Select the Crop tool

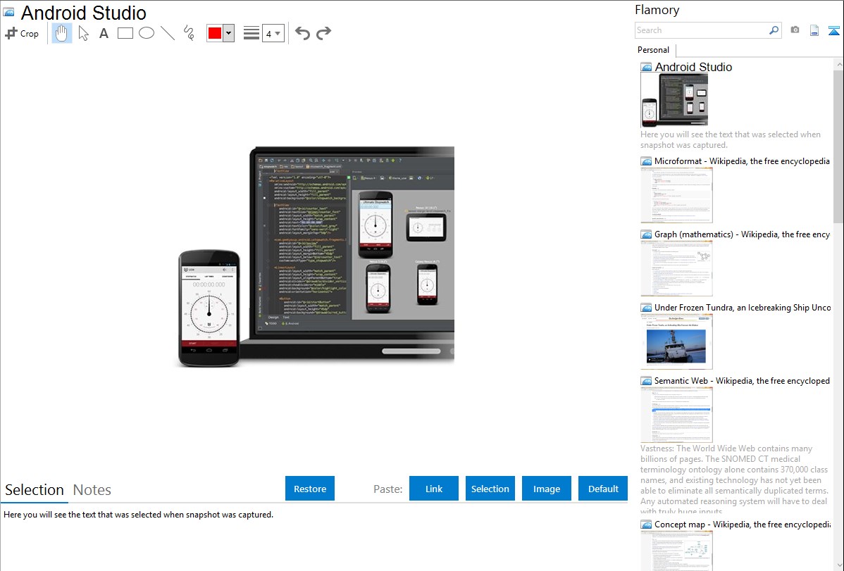22,33
